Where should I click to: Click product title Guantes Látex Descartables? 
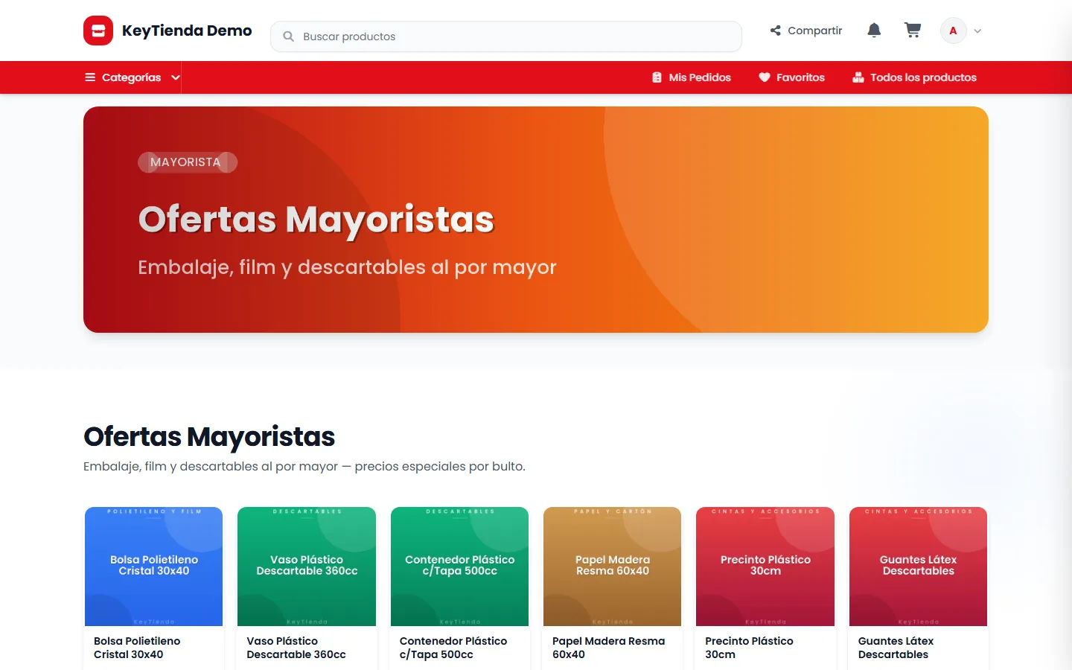tap(896, 648)
